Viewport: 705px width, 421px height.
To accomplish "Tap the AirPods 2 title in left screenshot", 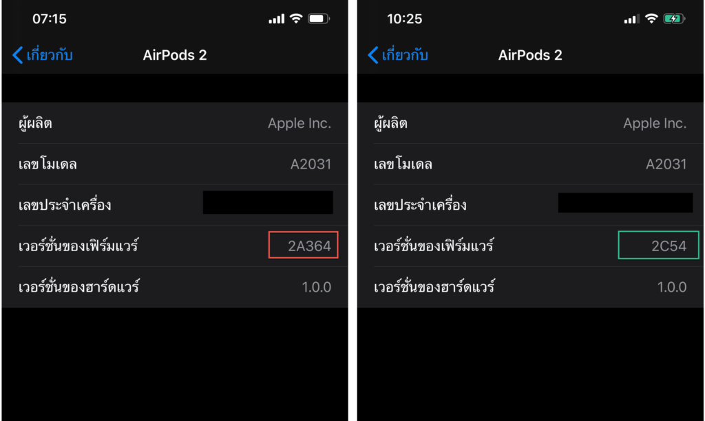I will 174,55.
